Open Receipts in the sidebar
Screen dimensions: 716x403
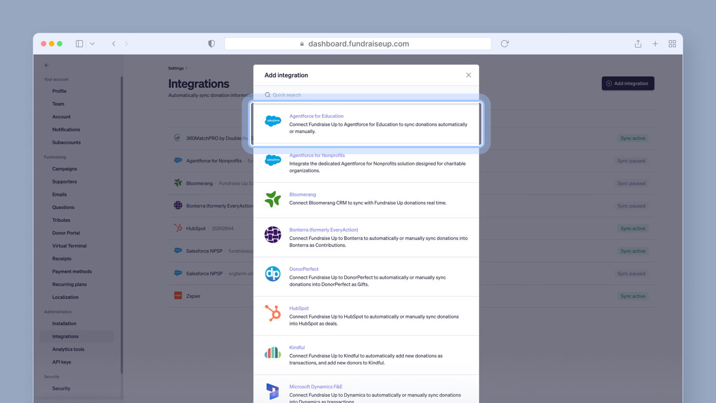pos(62,259)
